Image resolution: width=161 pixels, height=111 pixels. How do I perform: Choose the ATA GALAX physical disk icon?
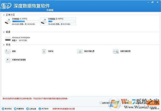(8, 39)
